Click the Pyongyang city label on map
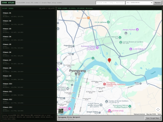163x122 pixels. tap(78, 72)
